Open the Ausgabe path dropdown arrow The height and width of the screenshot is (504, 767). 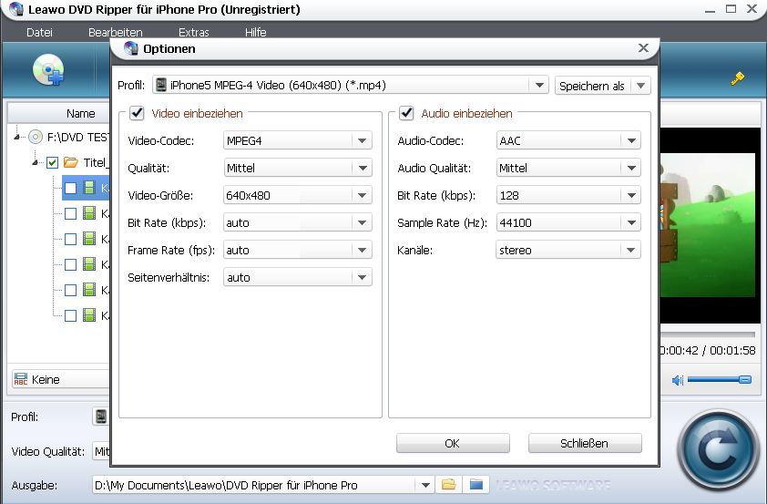[425, 486]
